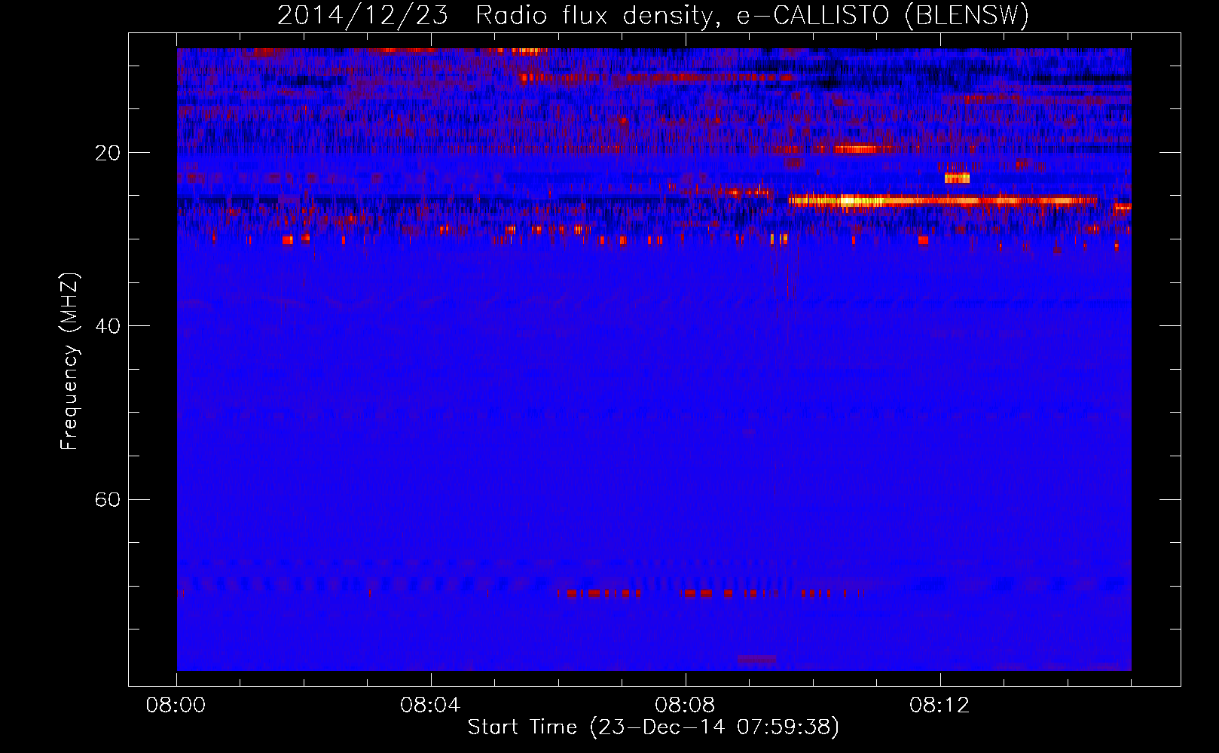The height and width of the screenshot is (753, 1219).
Task: Click the 08:12 time tick label
Action: [939, 706]
